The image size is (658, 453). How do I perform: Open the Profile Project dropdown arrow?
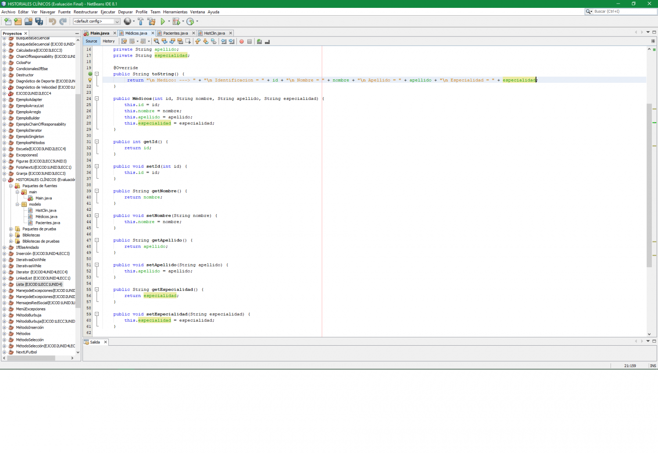point(197,21)
